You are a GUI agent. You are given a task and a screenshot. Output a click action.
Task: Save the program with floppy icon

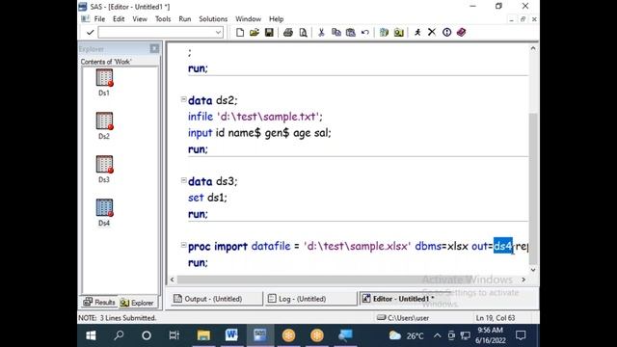click(x=269, y=32)
